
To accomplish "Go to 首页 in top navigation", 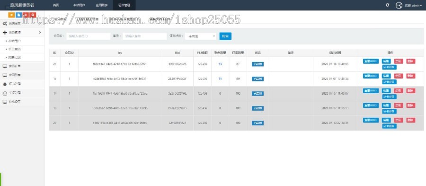I will 56,5.
